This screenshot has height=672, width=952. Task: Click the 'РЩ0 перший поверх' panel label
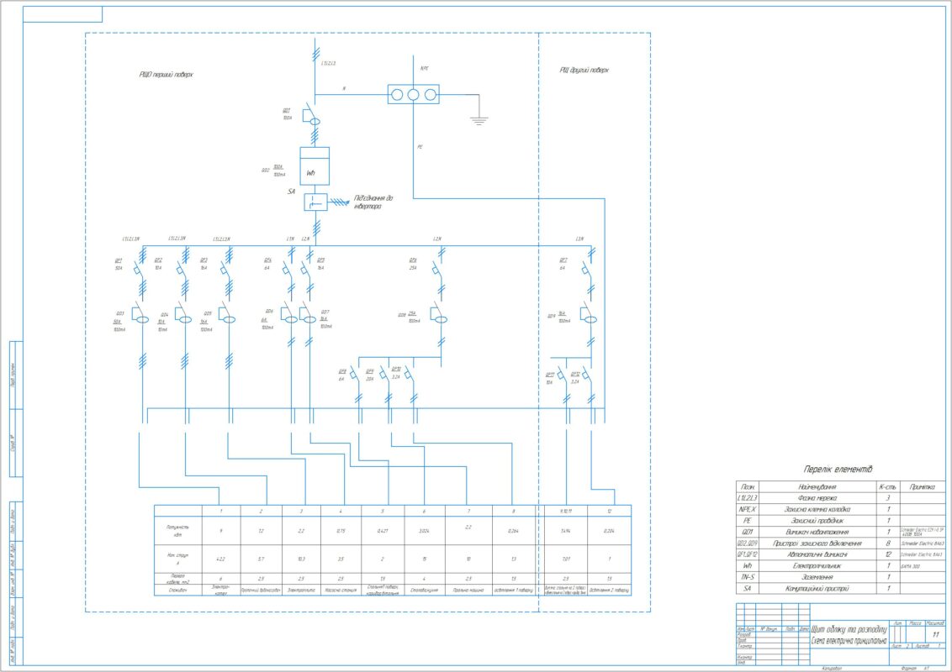pos(167,74)
